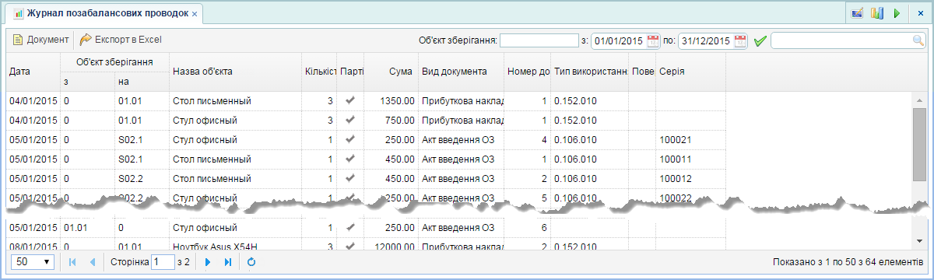The height and width of the screenshot is (280, 934).
Task: Click party checkmark in series 100012 row
Action: click(x=350, y=178)
